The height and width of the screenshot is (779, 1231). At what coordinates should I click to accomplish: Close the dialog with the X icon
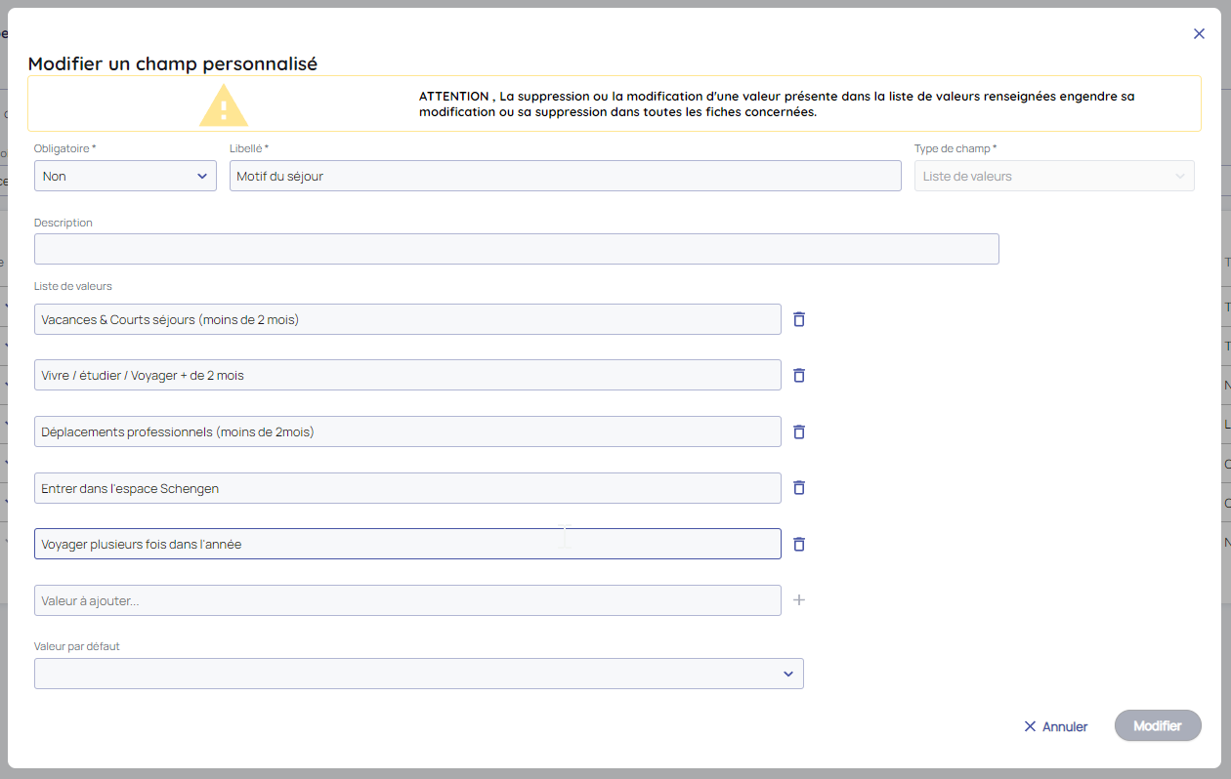pos(1199,33)
